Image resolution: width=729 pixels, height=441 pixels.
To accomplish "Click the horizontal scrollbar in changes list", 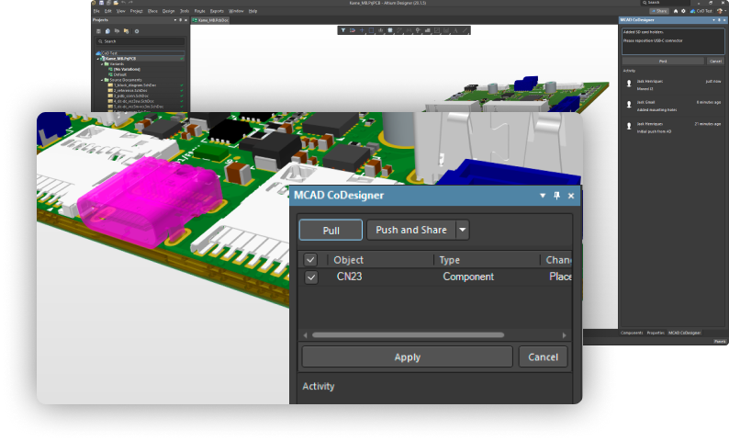I will (x=409, y=334).
